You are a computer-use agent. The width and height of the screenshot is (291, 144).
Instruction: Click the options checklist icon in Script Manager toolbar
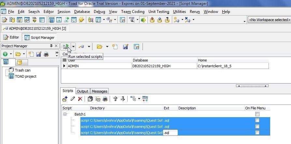point(136,47)
